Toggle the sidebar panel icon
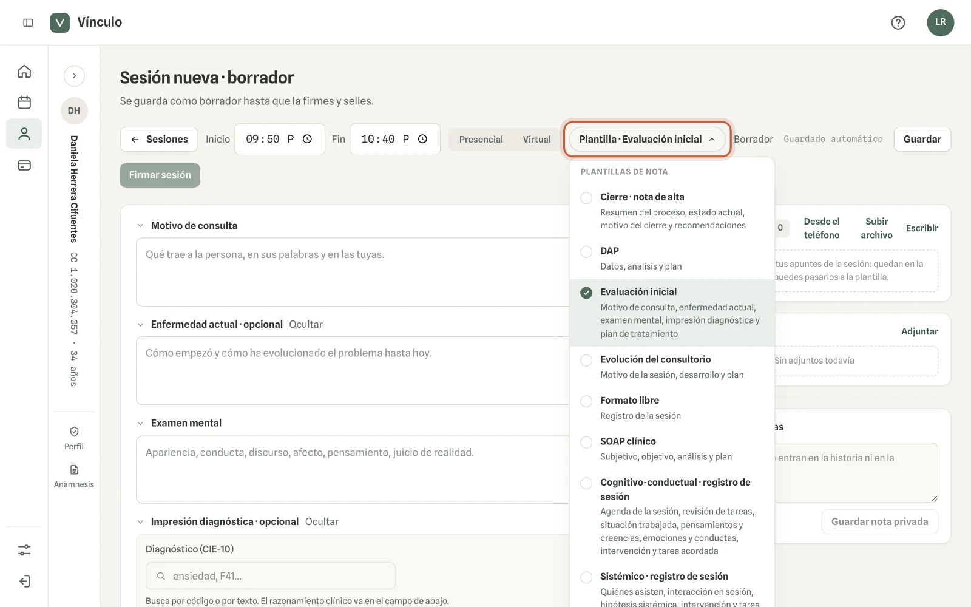 pyautogui.click(x=28, y=22)
